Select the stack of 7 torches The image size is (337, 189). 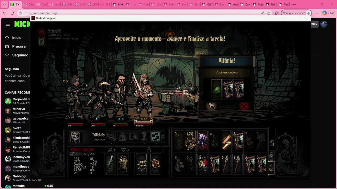237,164
